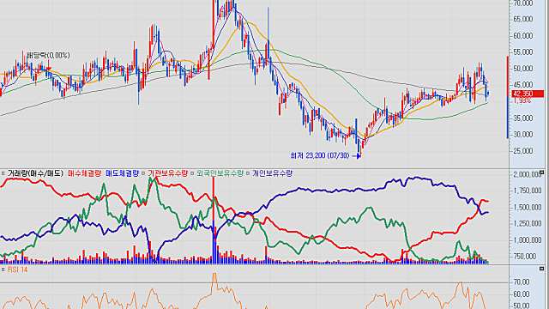Click the 60,000 price axis label

tap(522, 36)
